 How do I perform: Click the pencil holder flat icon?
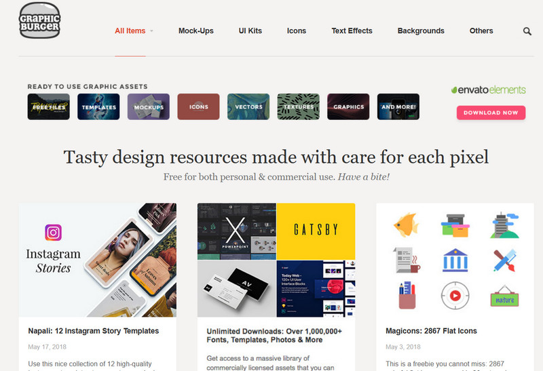407,295
